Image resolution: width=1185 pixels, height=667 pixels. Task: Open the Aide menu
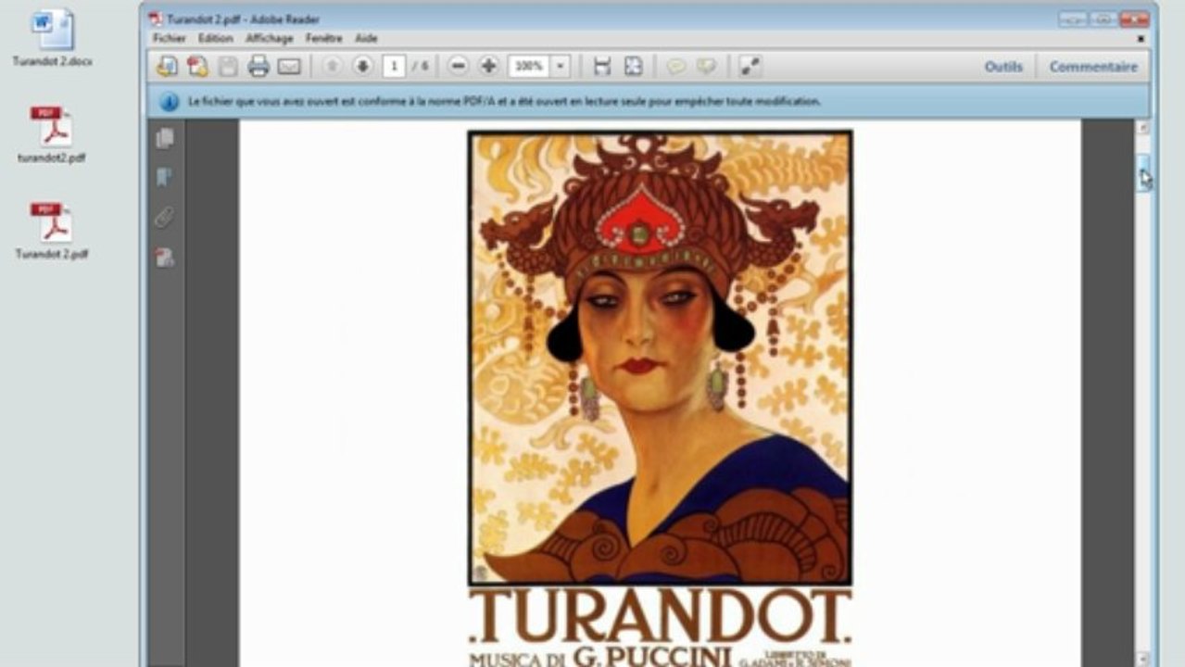(x=366, y=38)
